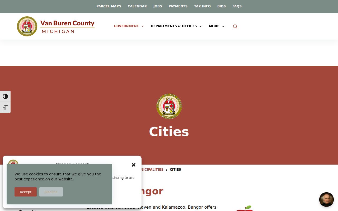
Task: Click the Cities page heading
Action: coord(169,132)
